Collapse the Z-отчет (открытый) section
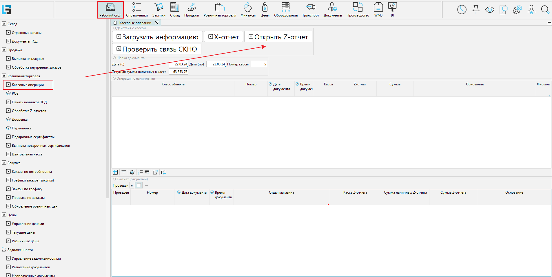 114,179
